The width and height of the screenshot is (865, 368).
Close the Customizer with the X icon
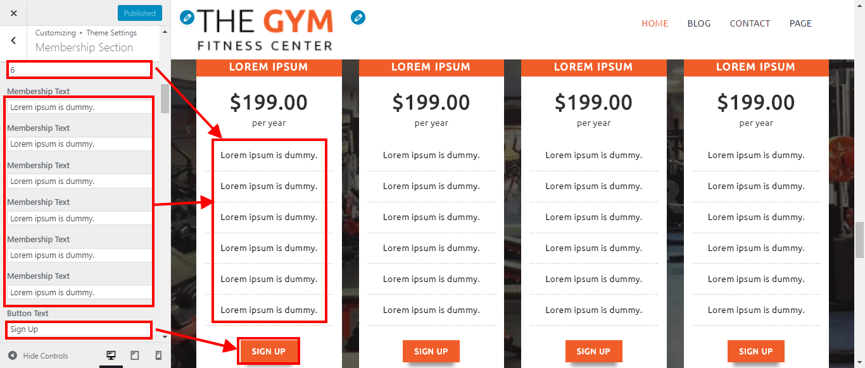14,13
